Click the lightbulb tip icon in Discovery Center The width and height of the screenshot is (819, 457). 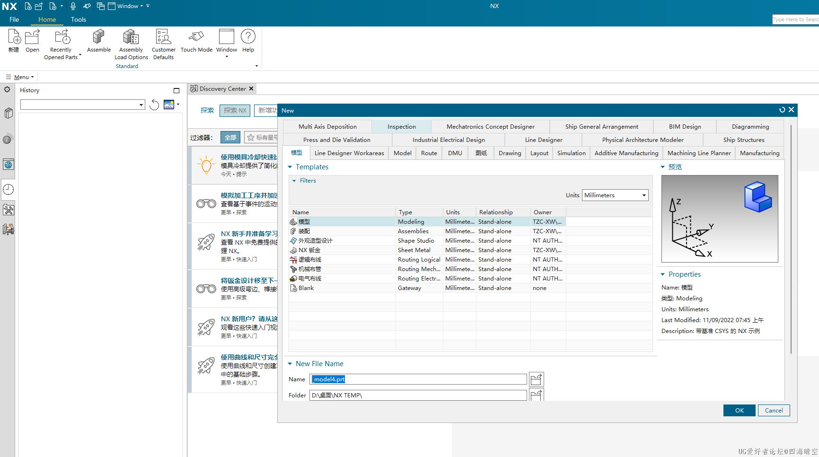206,165
